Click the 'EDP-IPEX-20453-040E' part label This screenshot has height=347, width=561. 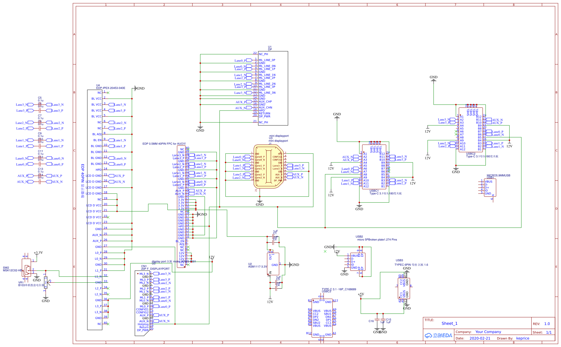click(111, 88)
